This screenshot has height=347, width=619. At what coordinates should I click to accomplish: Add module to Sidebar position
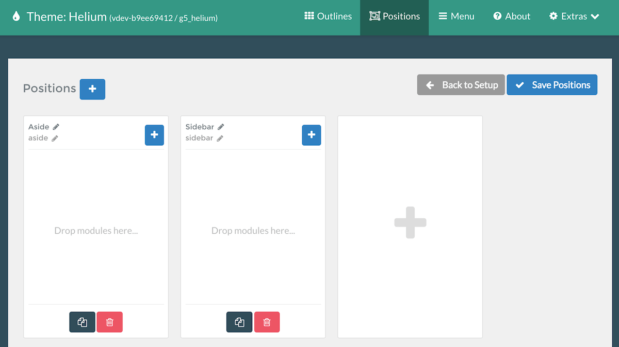[311, 135]
